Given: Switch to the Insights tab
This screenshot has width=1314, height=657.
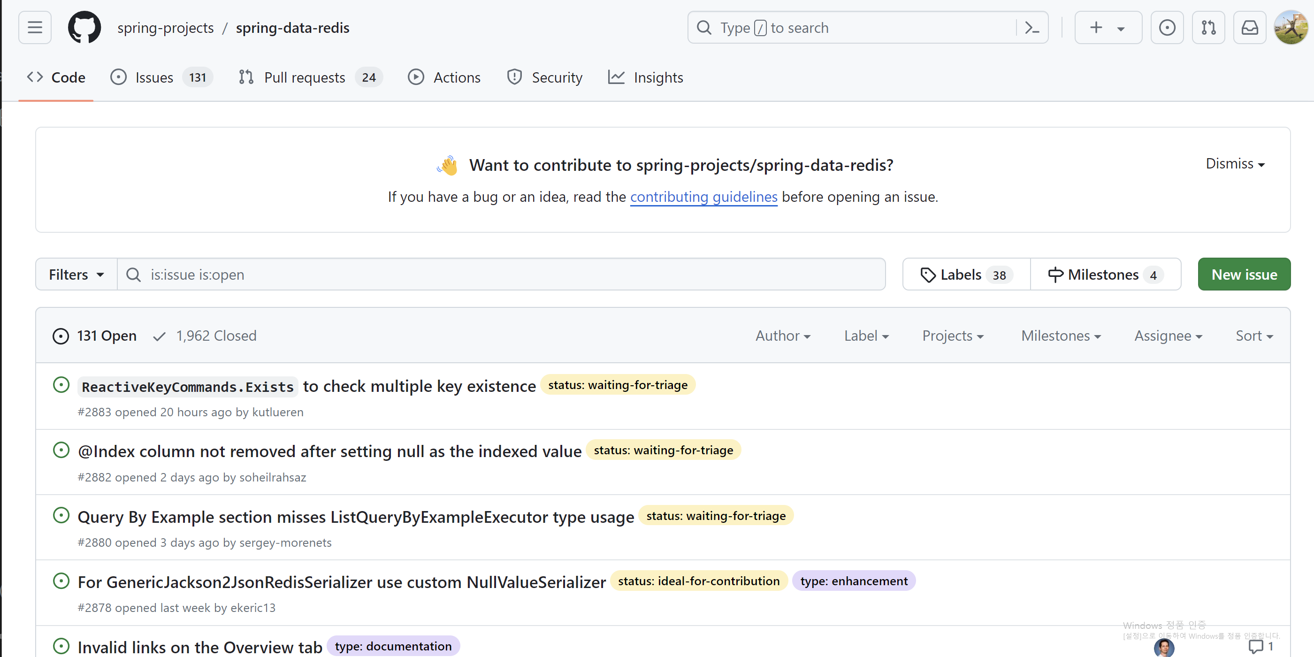Looking at the screenshot, I should tap(645, 77).
